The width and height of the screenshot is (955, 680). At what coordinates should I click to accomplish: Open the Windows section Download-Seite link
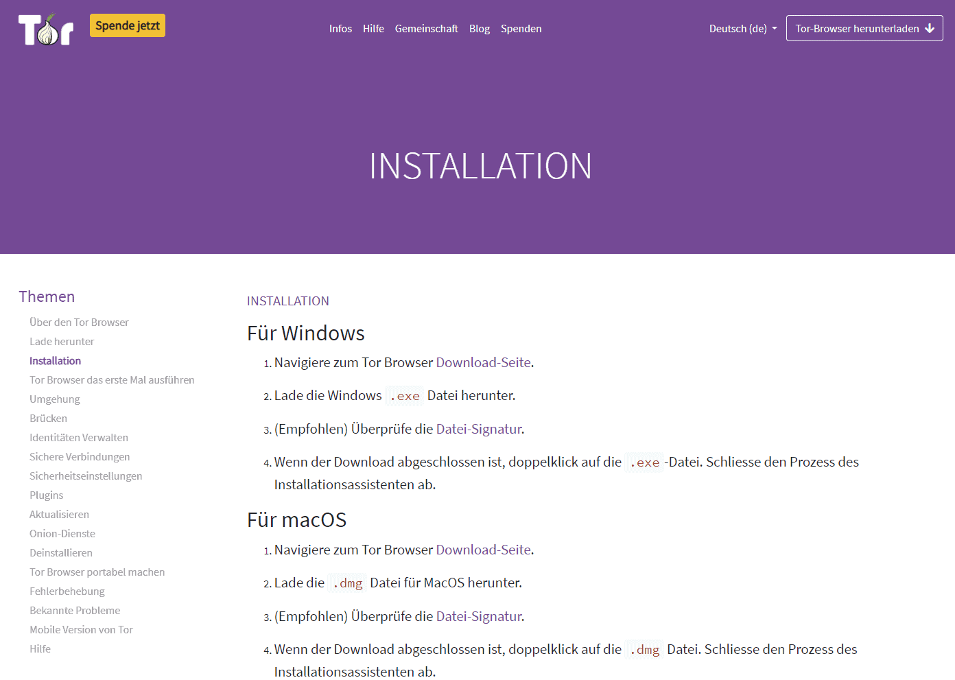tap(483, 362)
